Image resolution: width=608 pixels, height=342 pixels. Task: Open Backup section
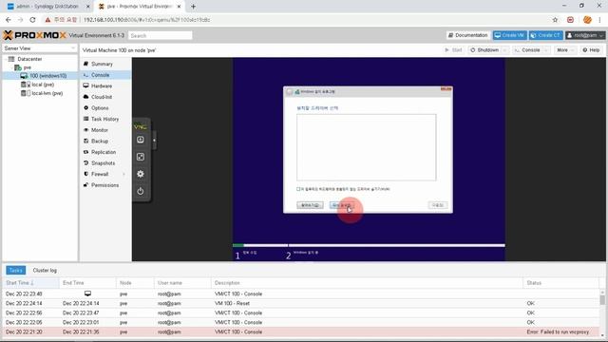pos(100,142)
